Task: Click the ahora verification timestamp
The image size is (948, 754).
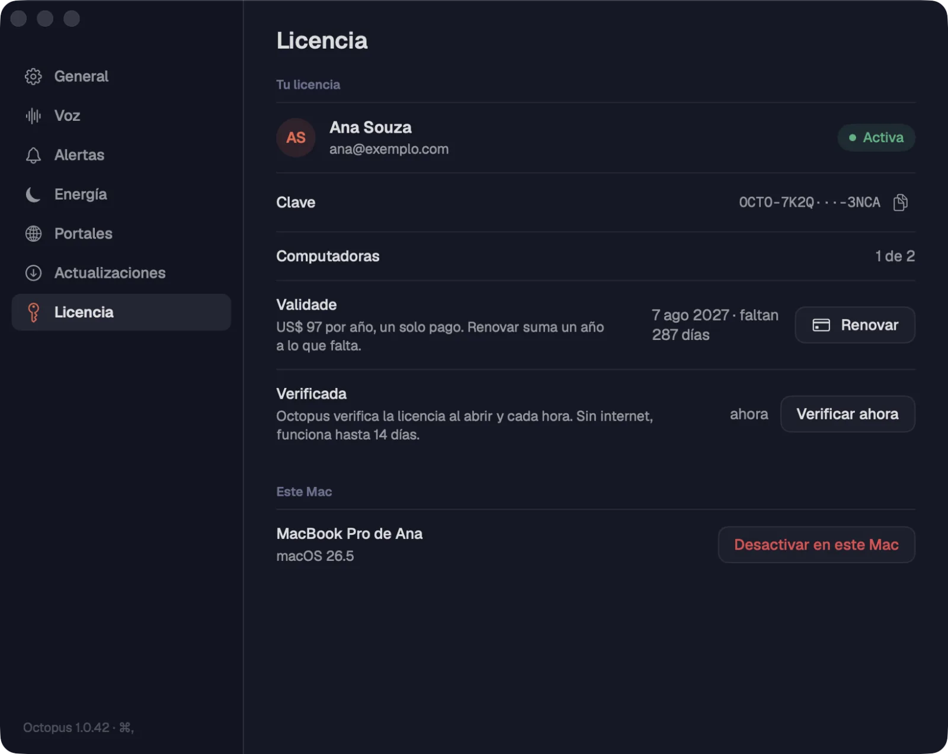Action: click(749, 414)
